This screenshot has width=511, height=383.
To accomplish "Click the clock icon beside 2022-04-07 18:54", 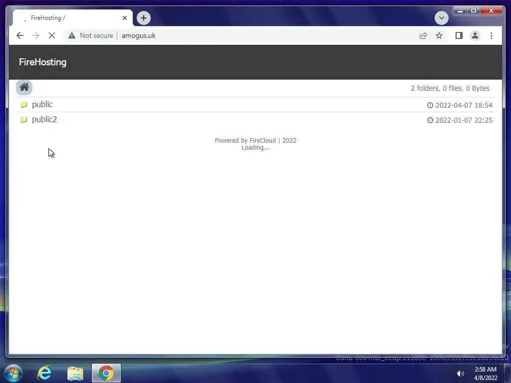I will [430, 105].
